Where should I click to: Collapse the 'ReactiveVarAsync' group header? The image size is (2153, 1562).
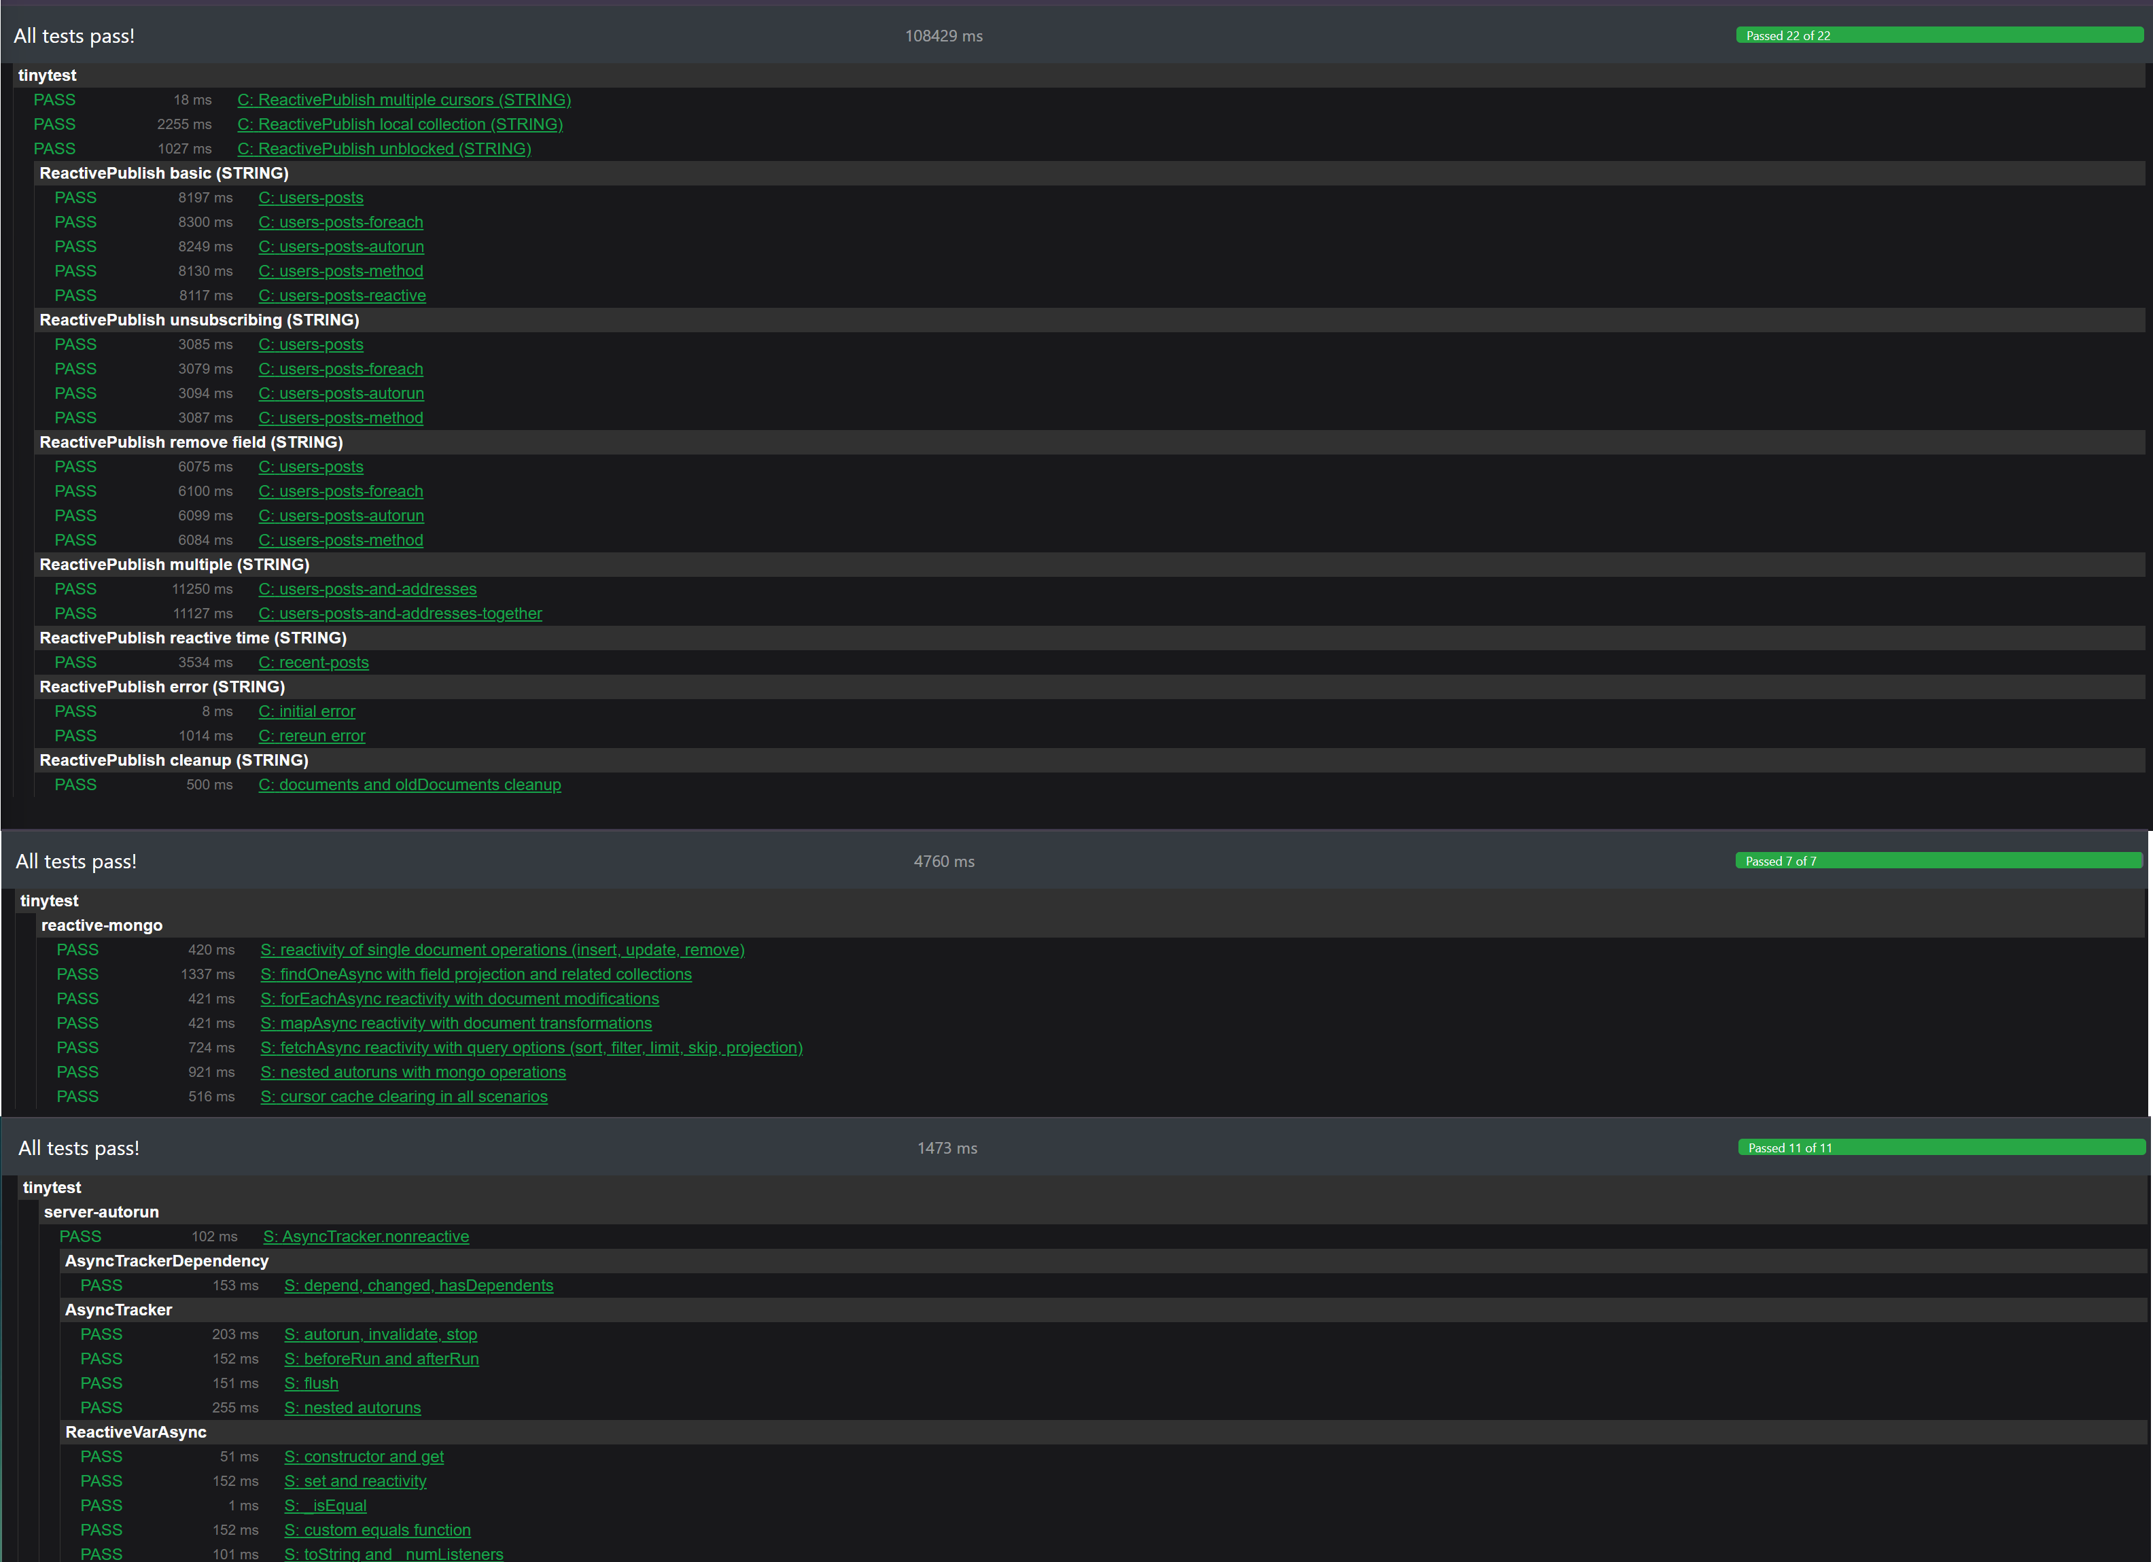pyautogui.click(x=1104, y=1432)
